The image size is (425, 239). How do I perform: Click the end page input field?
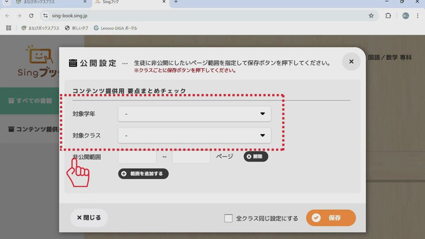pyautogui.click(x=191, y=157)
